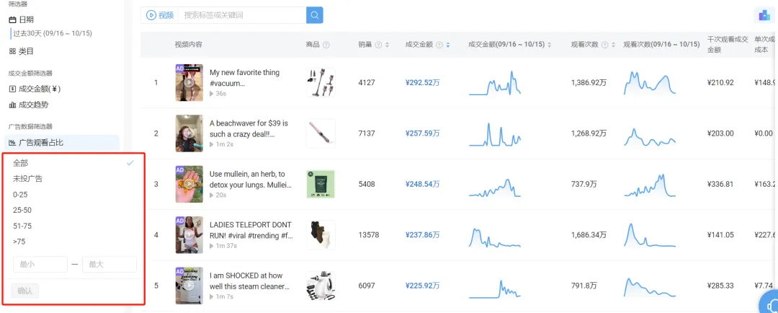Image resolution: width=778 pixels, height=313 pixels.
Task: Click the help icon next to 商品 header
Action: (326, 45)
